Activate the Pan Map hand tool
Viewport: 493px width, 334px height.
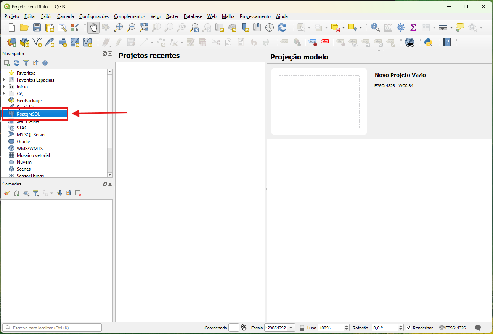[93, 27]
